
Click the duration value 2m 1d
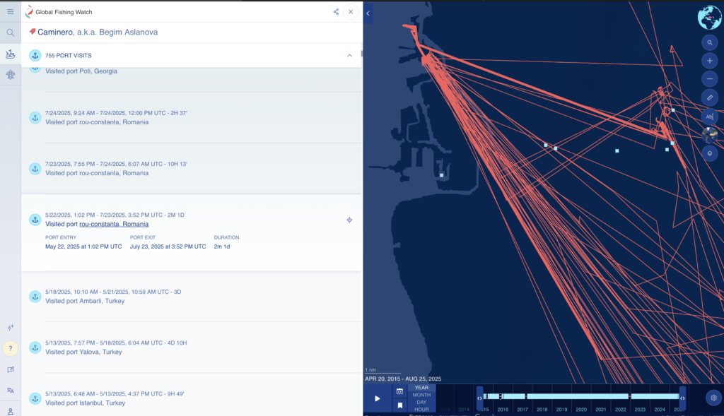point(221,246)
